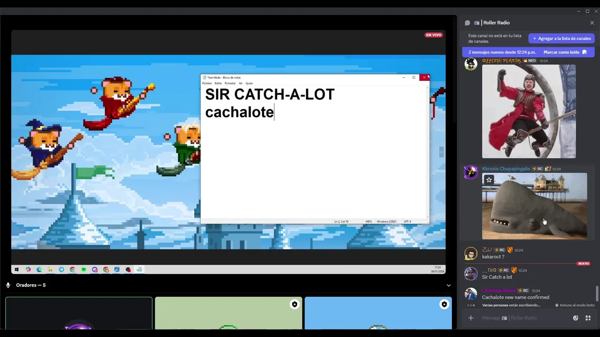Open the Formatar menu in Notepad
Image resolution: width=600 pixels, height=337 pixels.
point(230,83)
